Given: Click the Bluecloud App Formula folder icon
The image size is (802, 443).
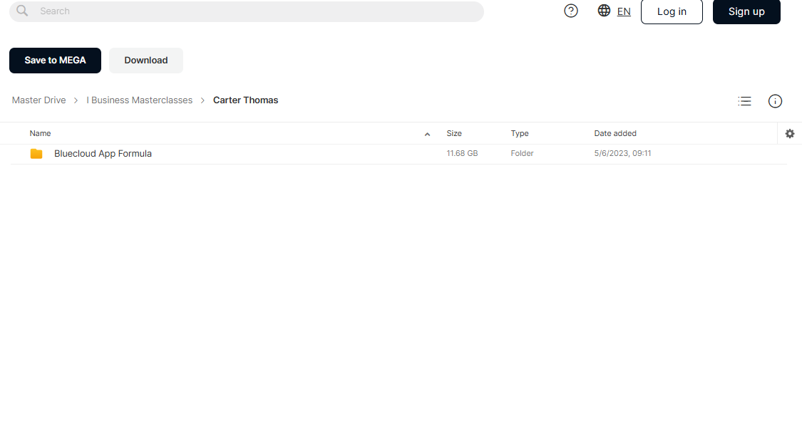Looking at the screenshot, I should click(36, 154).
